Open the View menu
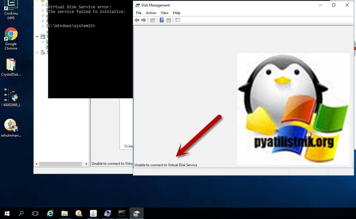Image resolution: width=356 pixels, height=219 pixels. coord(164,13)
